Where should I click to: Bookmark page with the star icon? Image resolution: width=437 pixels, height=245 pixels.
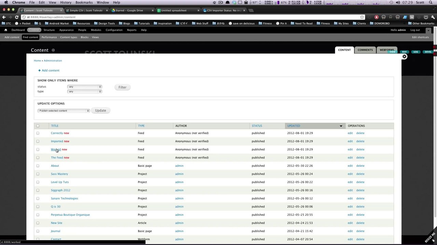[x=362, y=17]
